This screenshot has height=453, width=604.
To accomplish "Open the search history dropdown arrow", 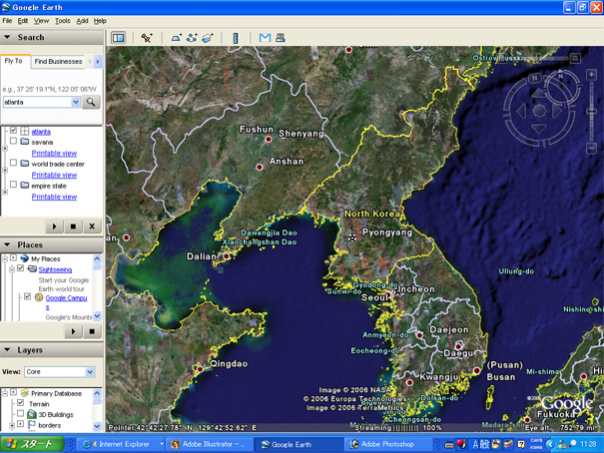I will [x=76, y=102].
